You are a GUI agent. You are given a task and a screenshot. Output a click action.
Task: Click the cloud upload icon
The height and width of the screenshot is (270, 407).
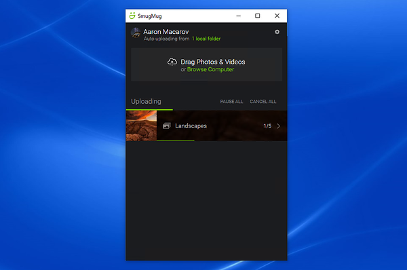click(172, 62)
